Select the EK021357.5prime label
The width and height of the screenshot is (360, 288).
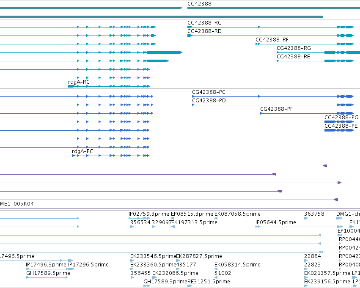pos(327,273)
